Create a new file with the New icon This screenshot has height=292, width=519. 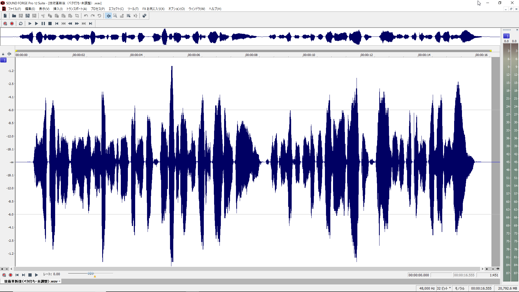pos(5,16)
